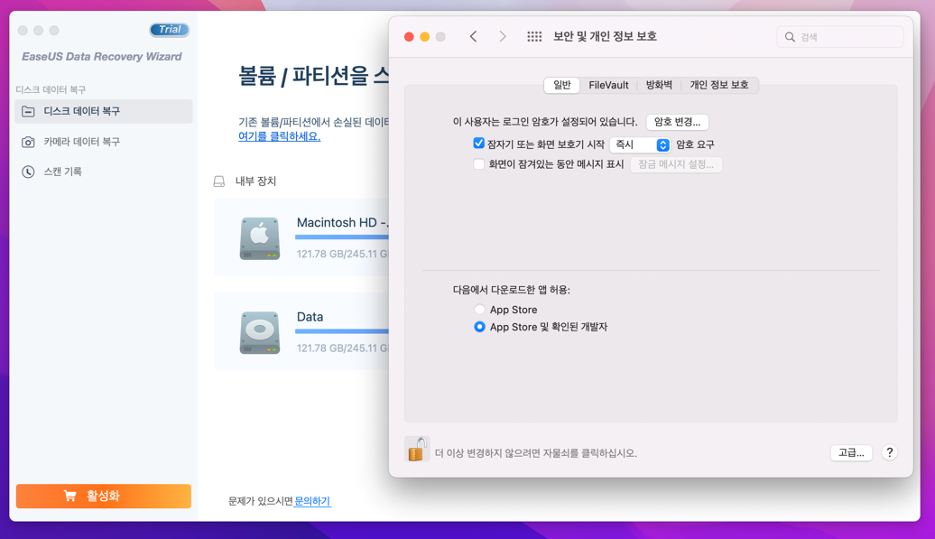
Task: Go back in System Preferences
Action: (x=474, y=37)
